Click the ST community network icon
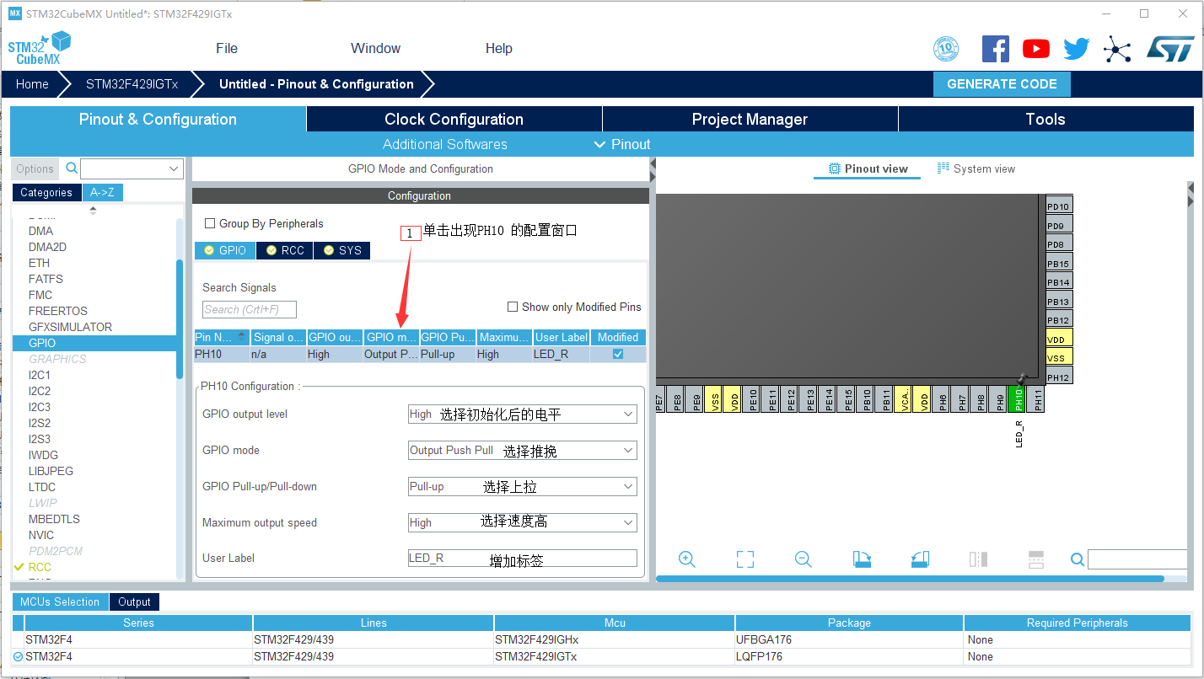Image resolution: width=1204 pixels, height=679 pixels. coord(1117,49)
